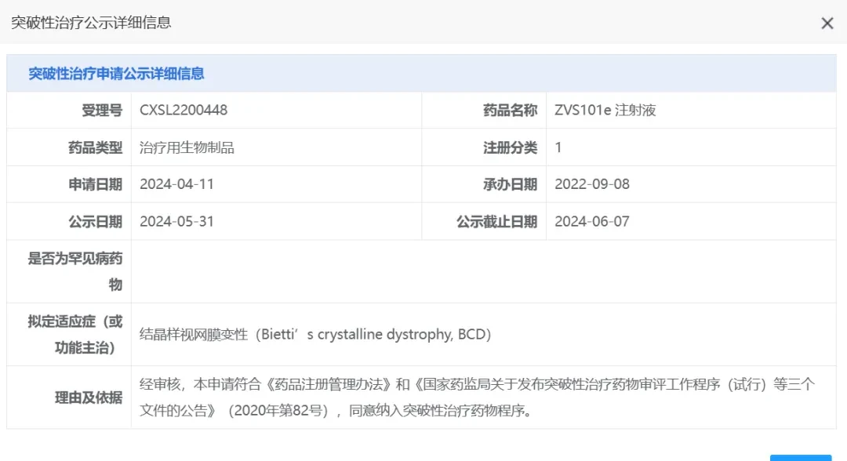Close the 突破性治疗公示详细信息 dialog
Viewport: 847px width, 461px height.
coord(827,24)
